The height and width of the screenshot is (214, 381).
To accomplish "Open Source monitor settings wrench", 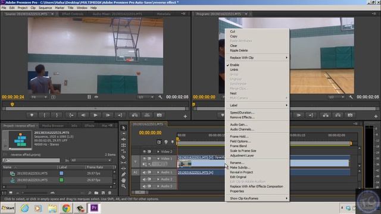I will pos(160,97).
